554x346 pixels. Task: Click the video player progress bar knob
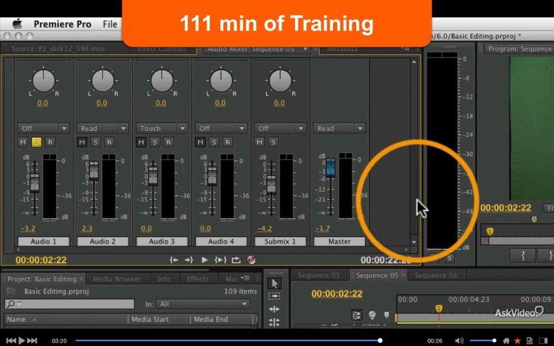[380, 340]
